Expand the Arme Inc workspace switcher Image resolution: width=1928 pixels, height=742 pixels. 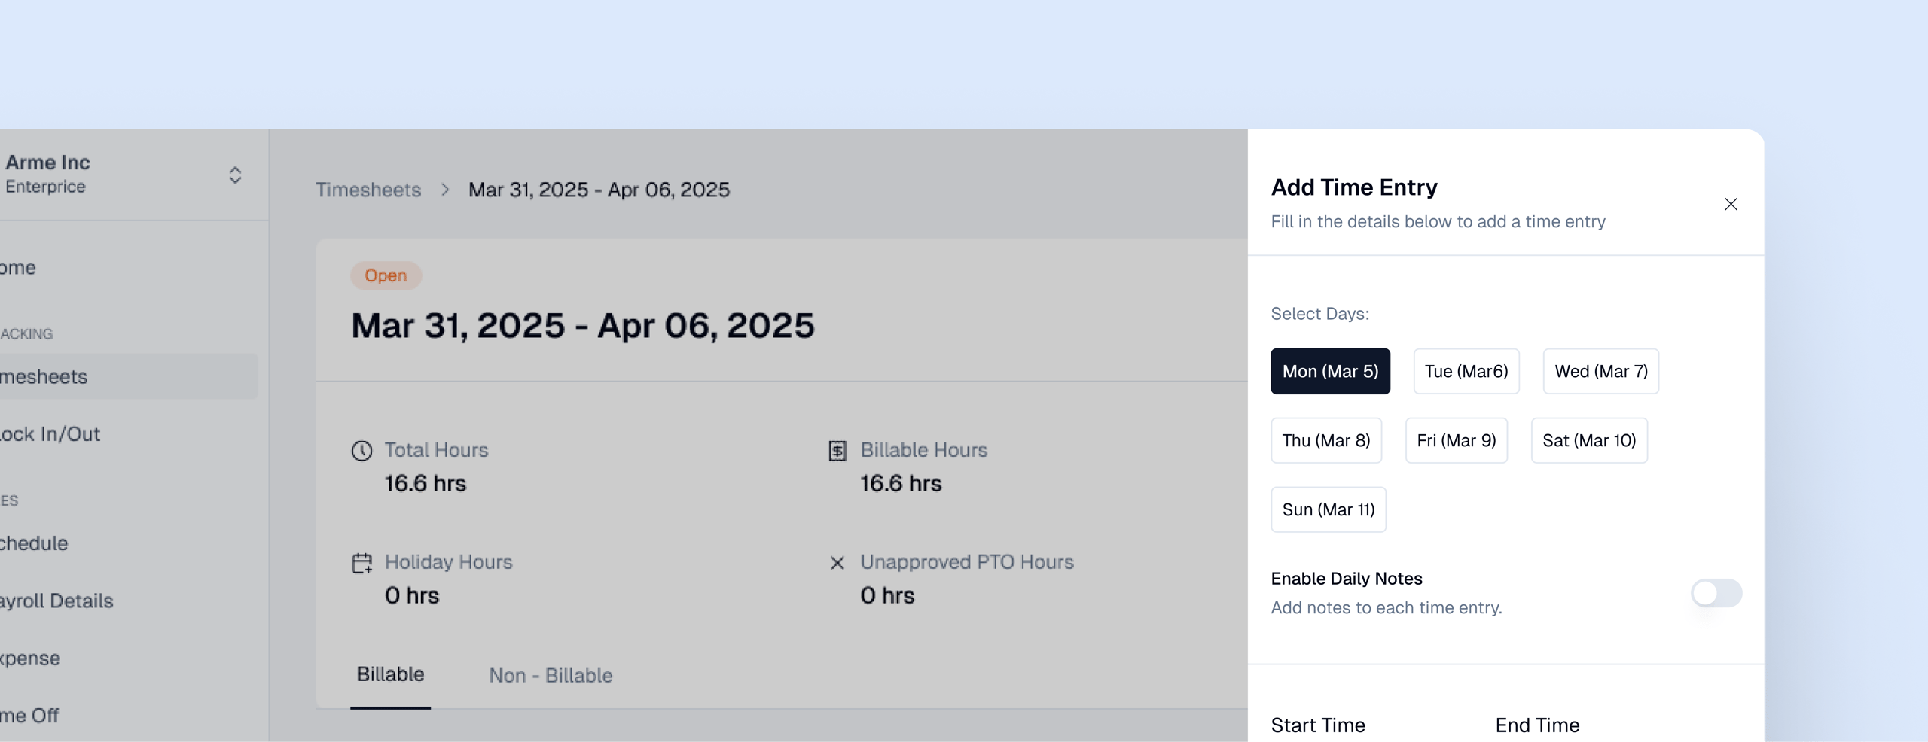click(x=235, y=175)
